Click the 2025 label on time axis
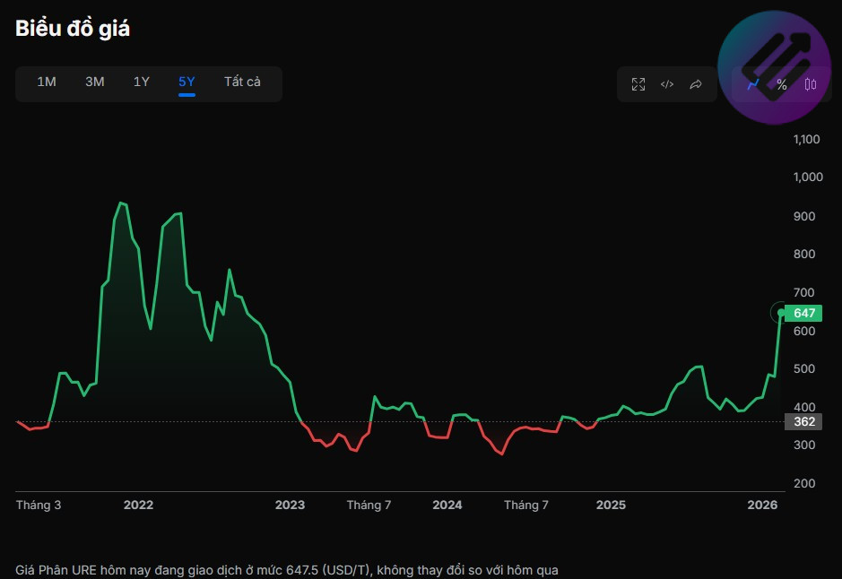The width and height of the screenshot is (842, 579). point(611,506)
